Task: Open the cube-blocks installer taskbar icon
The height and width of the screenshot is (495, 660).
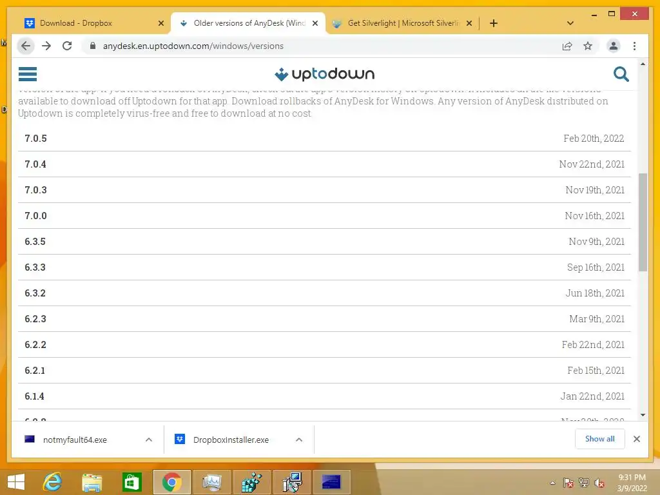Action: (251, 482)
